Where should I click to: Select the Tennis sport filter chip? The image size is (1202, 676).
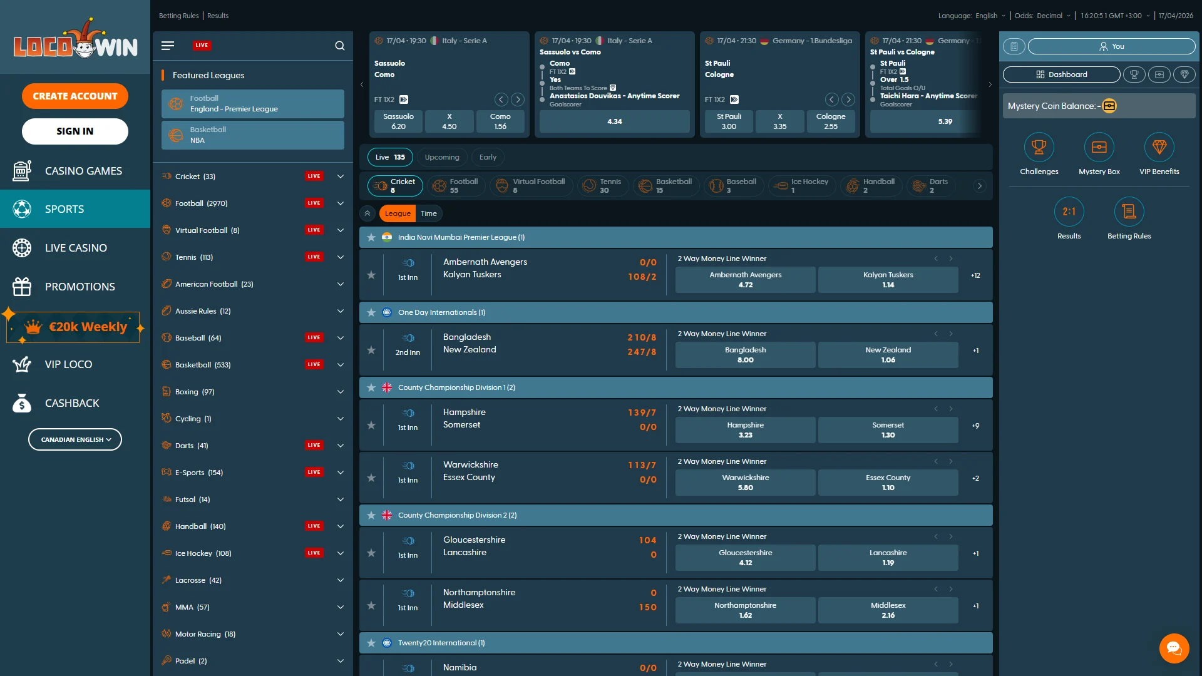point(603,186)
